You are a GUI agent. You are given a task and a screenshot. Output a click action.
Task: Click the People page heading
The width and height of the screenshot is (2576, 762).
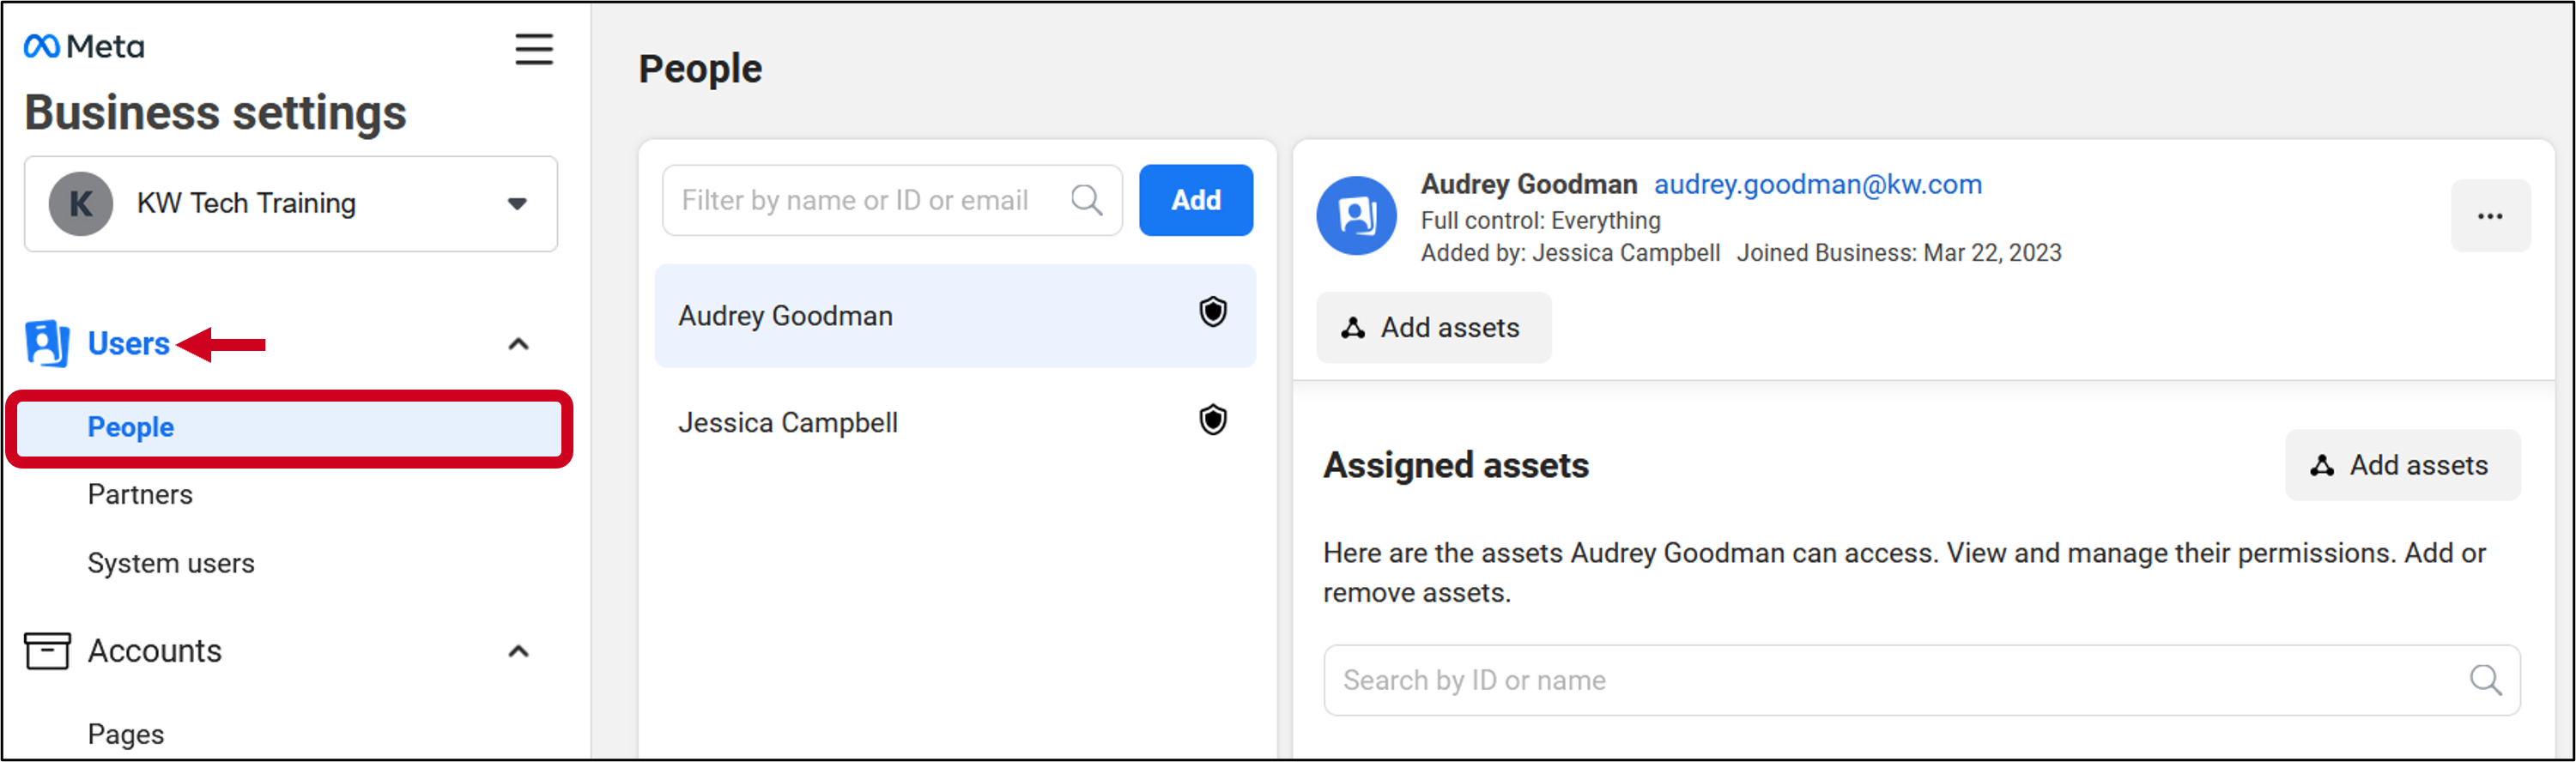click(700, 69)
